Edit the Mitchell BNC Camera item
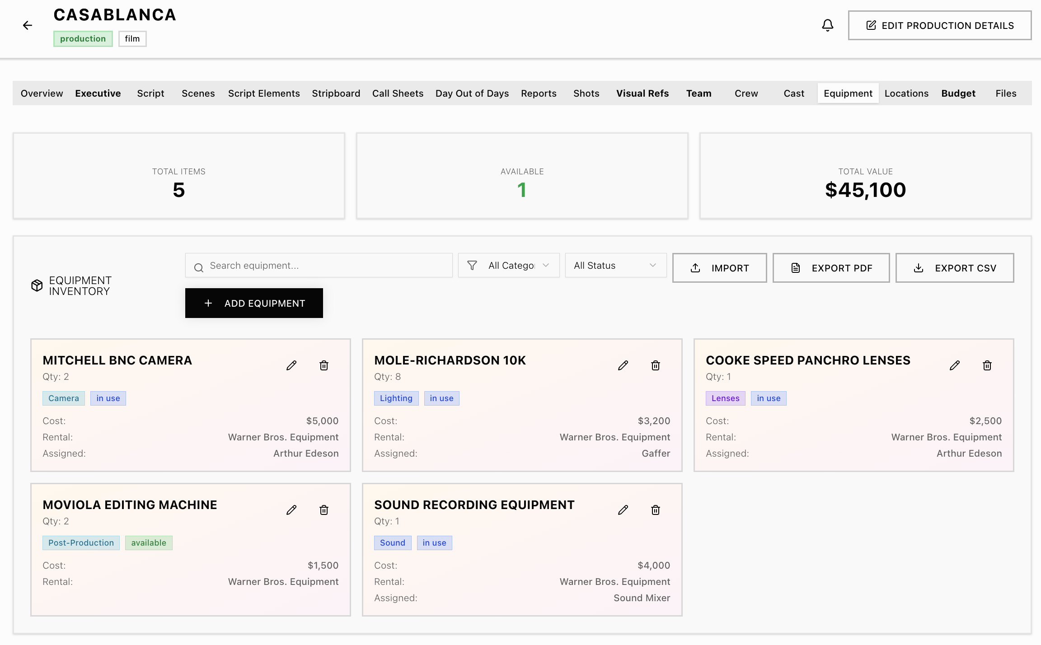 pos(291,365)
